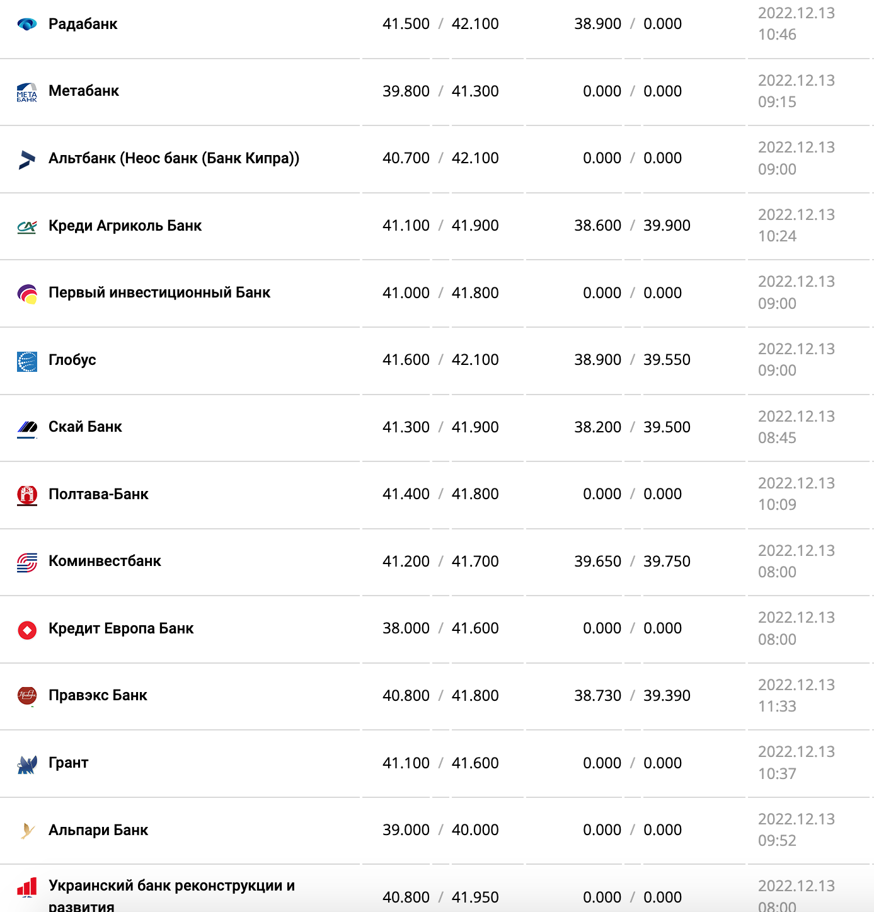Click Кредит Европа Банк red logo
The height and width of the screenshot is (912, 874).
(27, 630)
